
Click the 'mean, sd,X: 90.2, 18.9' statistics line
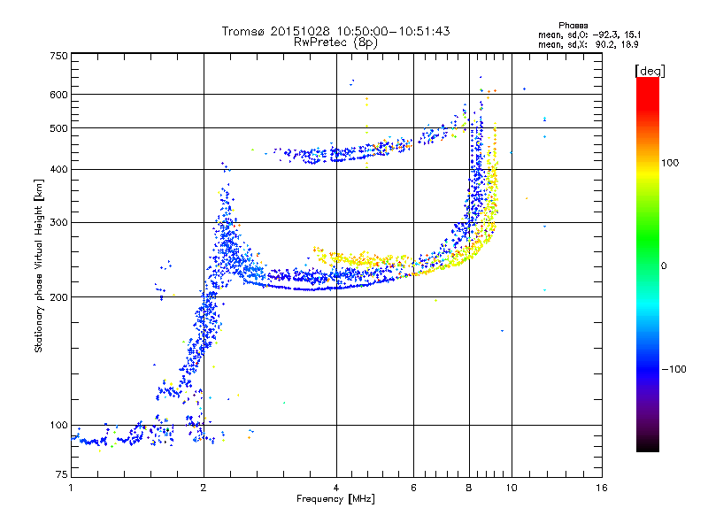588,44
